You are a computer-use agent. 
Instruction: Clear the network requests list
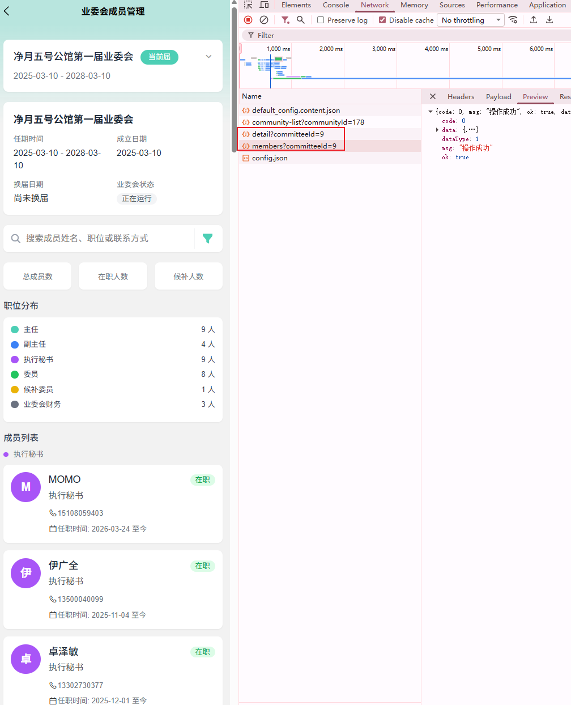[x=264, y=19]
